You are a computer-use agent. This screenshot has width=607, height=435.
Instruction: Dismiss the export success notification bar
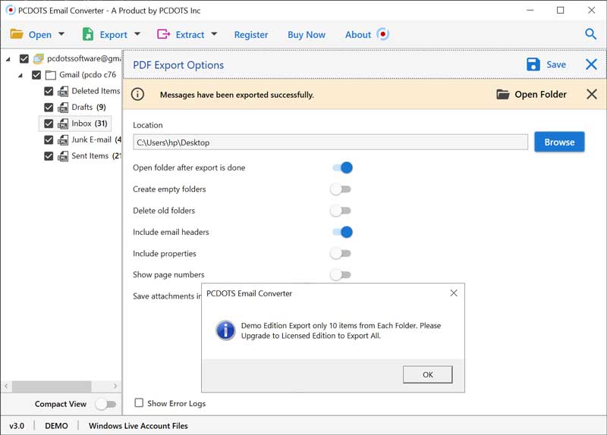(592, 94)
